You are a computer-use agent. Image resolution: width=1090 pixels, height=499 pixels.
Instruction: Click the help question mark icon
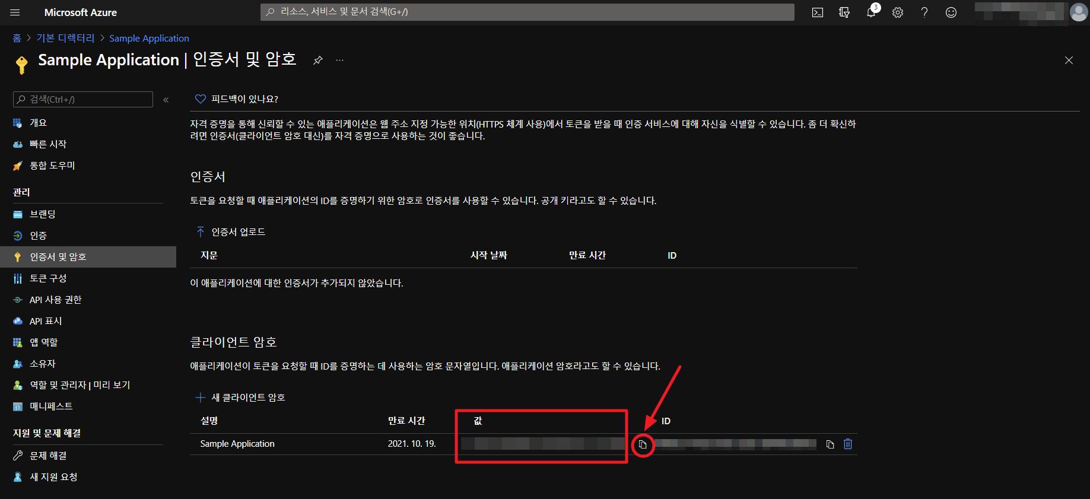pos(924,12)
